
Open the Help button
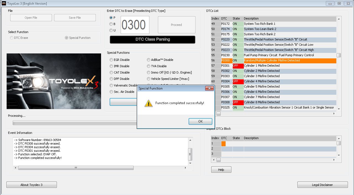(x=221, y=170)
